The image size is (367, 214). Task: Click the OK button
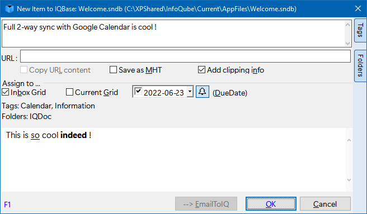click(271, 204)
